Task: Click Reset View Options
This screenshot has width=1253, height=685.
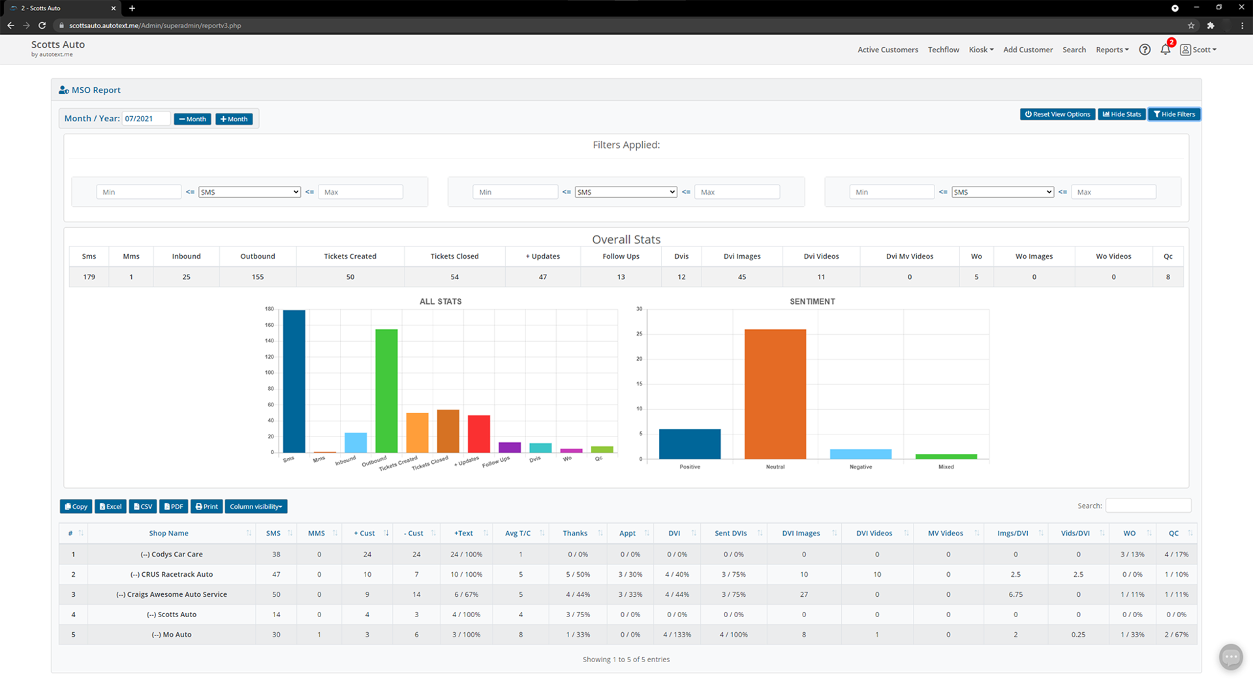Action: [x=1057, y=114]
